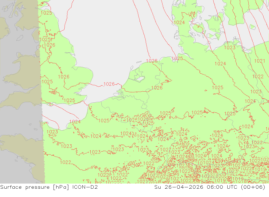Image resolution: width=269 pixels, height=197 pixels.
Task: Click the "1024" label on the English Channel coast
Action: (x=75, y=122)
